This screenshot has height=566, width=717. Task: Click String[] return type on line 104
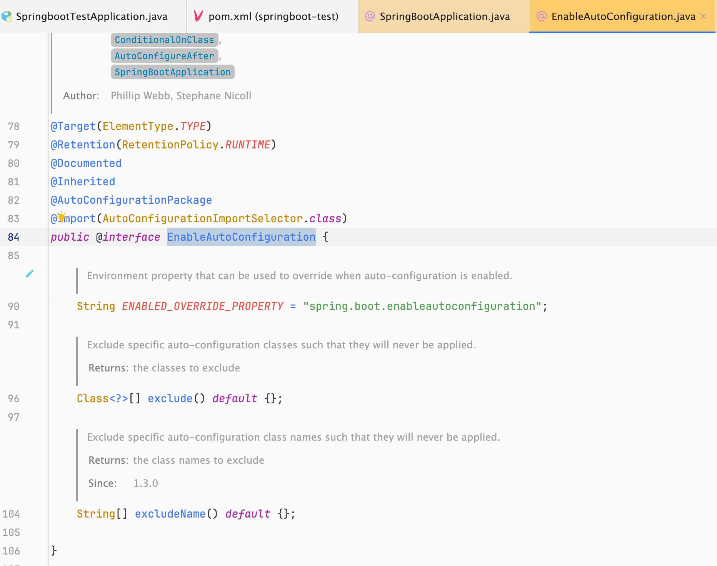click(x=102, y=514)
